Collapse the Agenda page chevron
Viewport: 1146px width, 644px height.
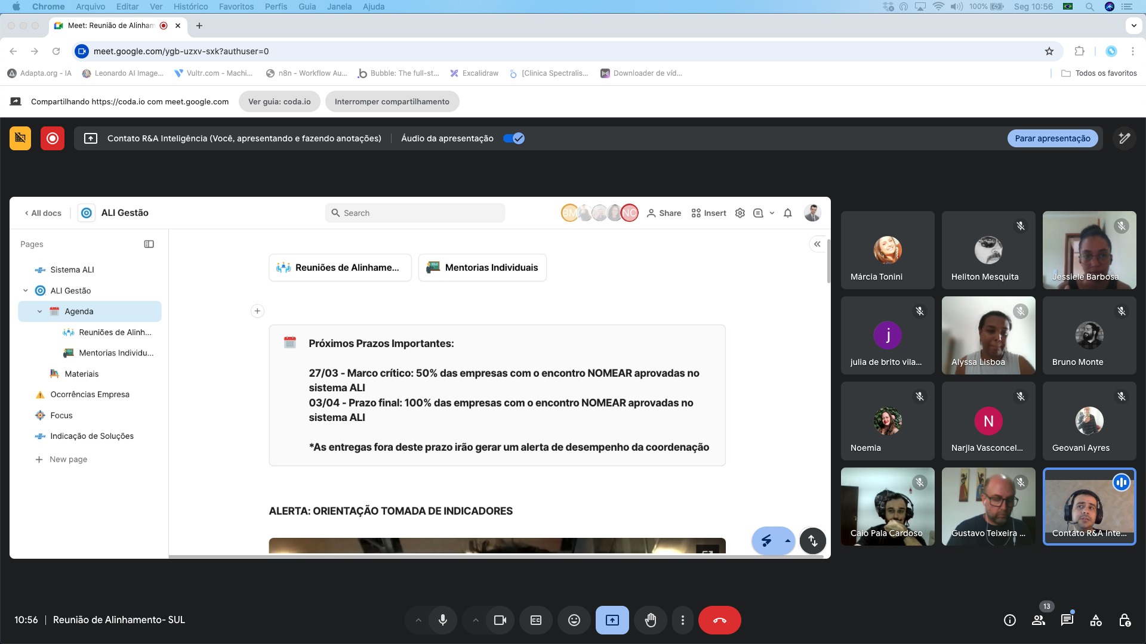coord(40,311)
